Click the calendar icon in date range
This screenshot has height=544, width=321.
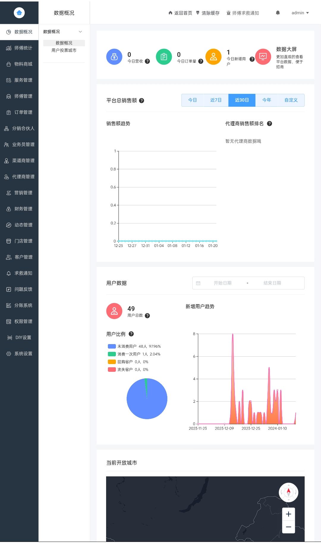[198, 283]
